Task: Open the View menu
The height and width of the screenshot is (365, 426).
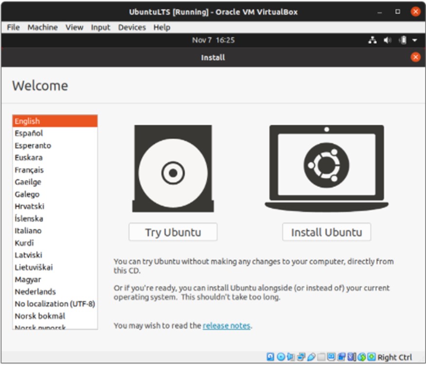Action: point(74,27)
